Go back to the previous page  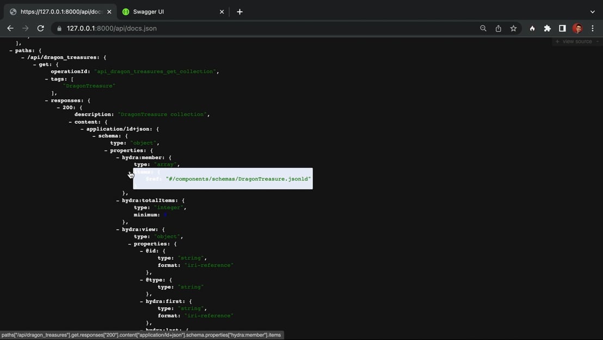click(10, 28)
